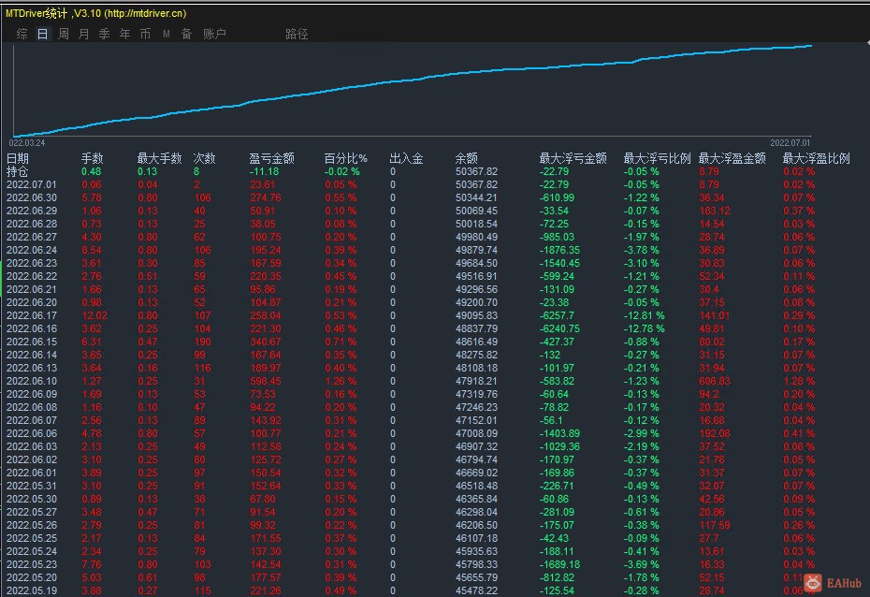Viewport: 870px width, 597px height.
Task: Select the 持仓 open positions row
Action: (x=18, y=171)
